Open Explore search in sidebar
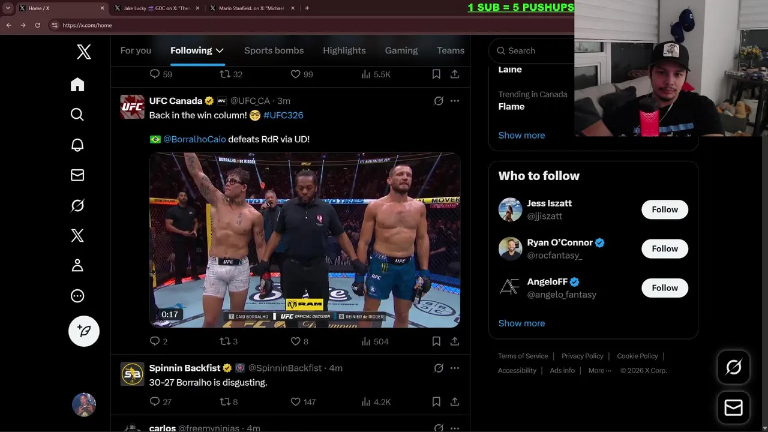The width and height of the screenshot is (768, 432). click(x=77, y=115)
